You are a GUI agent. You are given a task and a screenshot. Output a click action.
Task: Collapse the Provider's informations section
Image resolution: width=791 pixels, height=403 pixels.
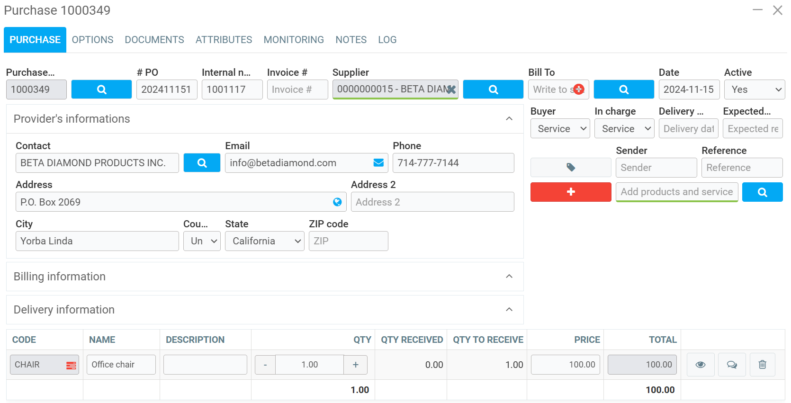509,119
